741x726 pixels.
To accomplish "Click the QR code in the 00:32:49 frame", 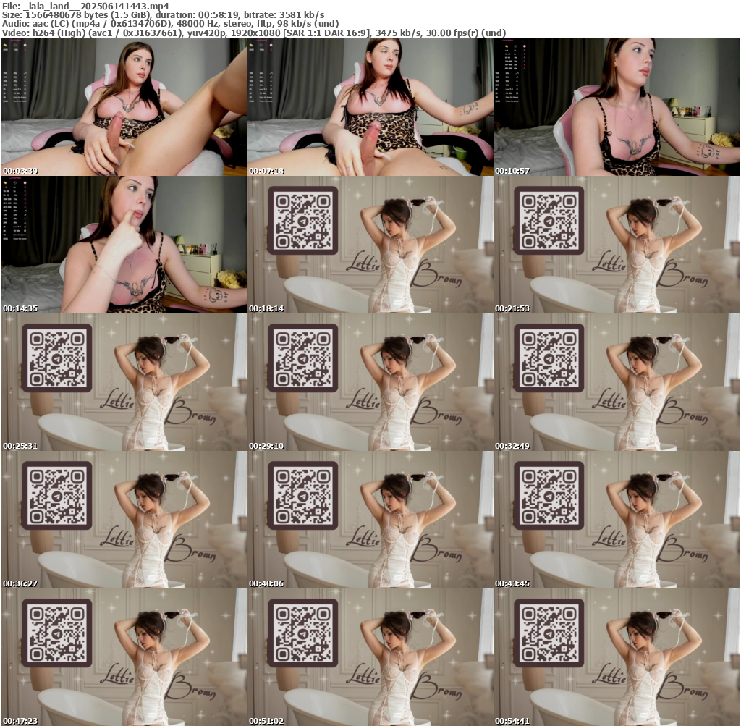I will pos(549,358).
